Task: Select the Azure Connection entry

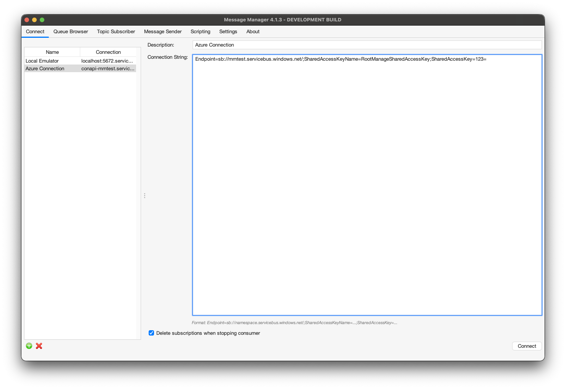Action: pos(45,68)
